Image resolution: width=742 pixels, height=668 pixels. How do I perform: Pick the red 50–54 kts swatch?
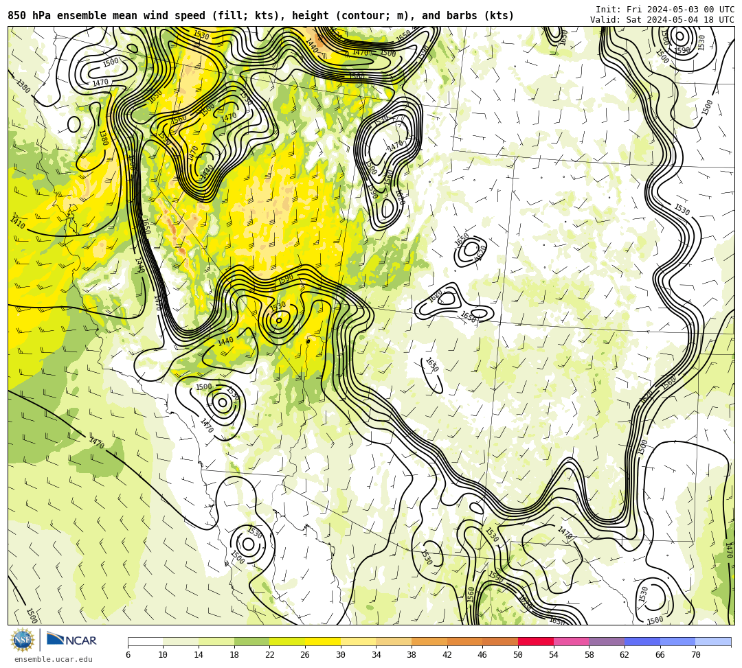click(536, 641)
